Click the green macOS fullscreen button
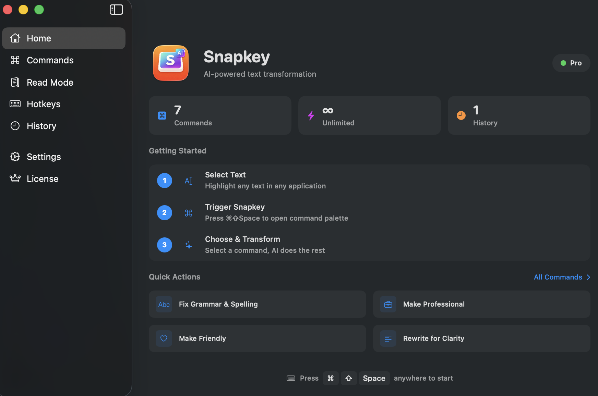 pos(39,10)
